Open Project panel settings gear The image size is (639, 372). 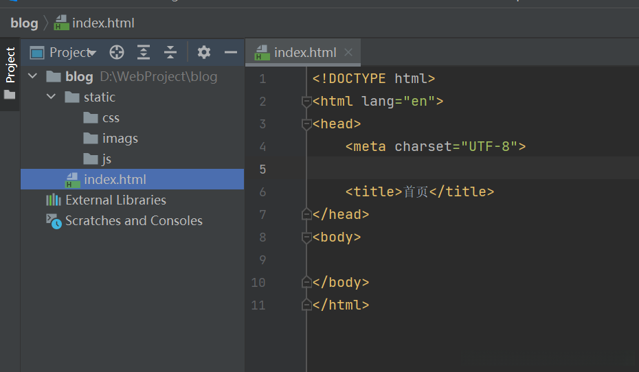[x=203, y=52]
